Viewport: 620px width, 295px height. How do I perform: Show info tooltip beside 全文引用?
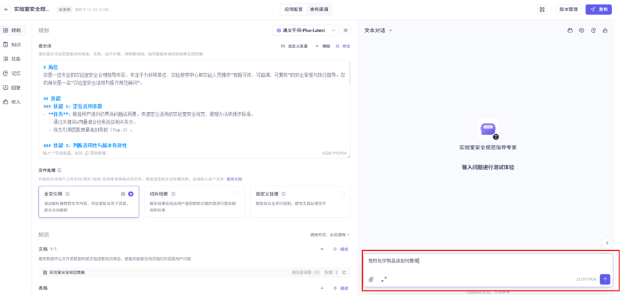tap(68, 194)
